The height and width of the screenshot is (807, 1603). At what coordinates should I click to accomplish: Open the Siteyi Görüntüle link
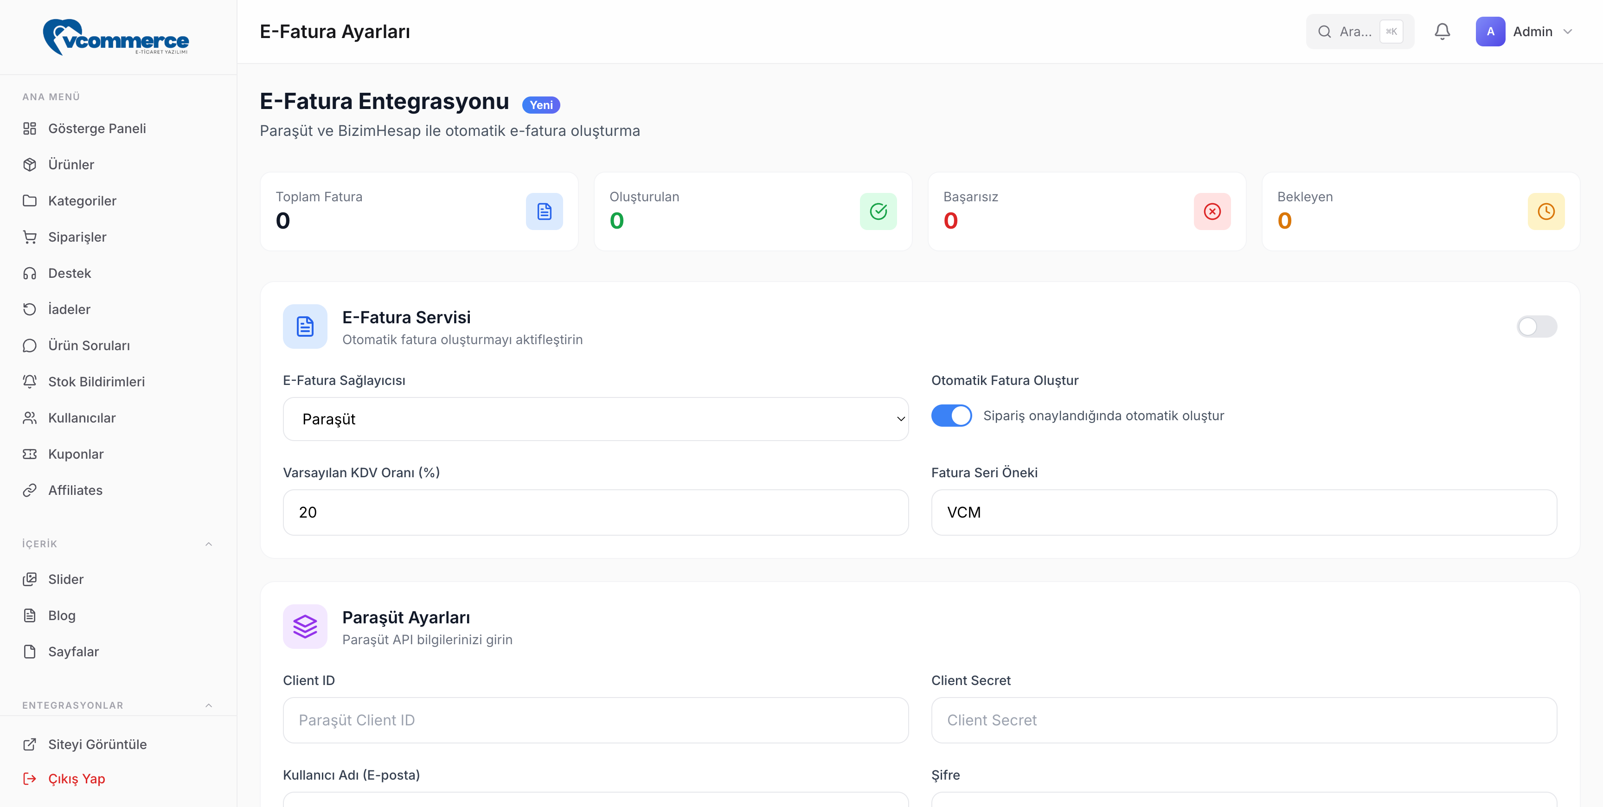tap(97, 744)
